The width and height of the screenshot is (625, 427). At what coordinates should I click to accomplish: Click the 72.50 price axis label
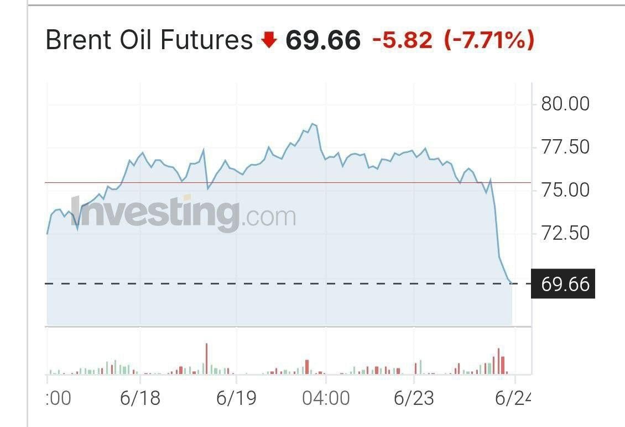point(565,233)
